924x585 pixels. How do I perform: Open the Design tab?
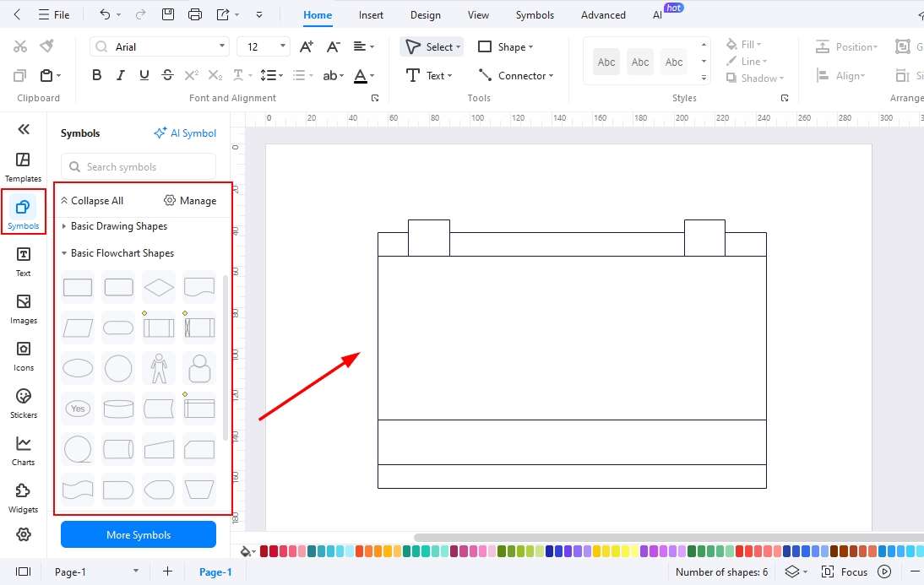pyautogui.click(x=426, y=15)
